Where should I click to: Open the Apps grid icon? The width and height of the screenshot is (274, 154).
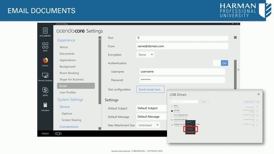coord(45,47)
